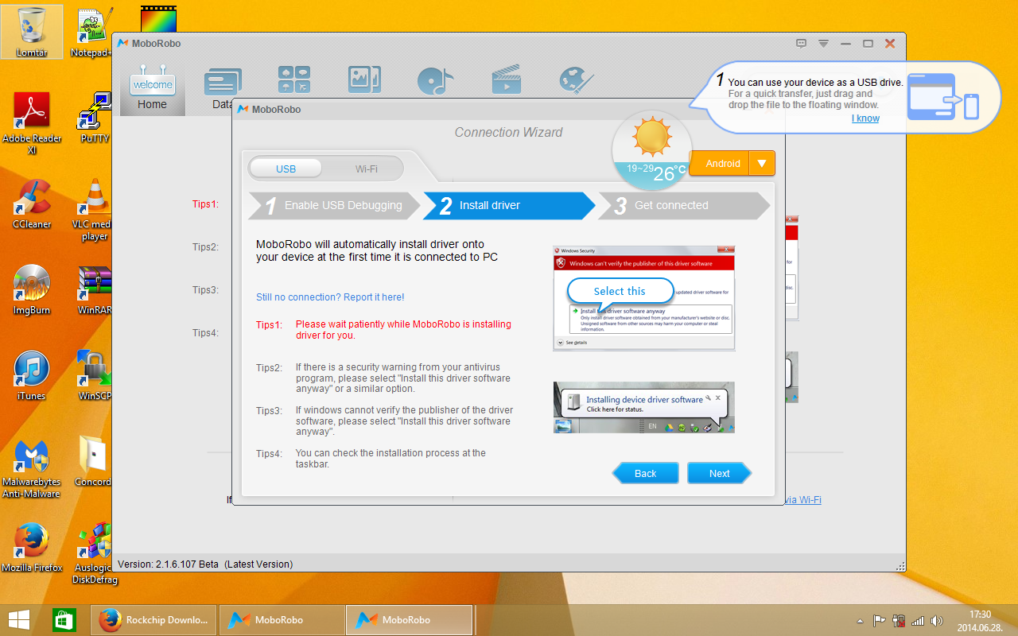
Task: Show hidden system tray icons
Action: pyautogui.click(x=860, y=620)
